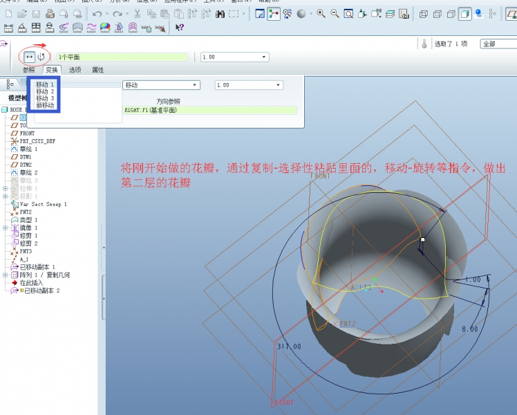Select 新移动 in the move list
Screen dimensions: 517x415
pyautogui.click(x=45, y=106)
